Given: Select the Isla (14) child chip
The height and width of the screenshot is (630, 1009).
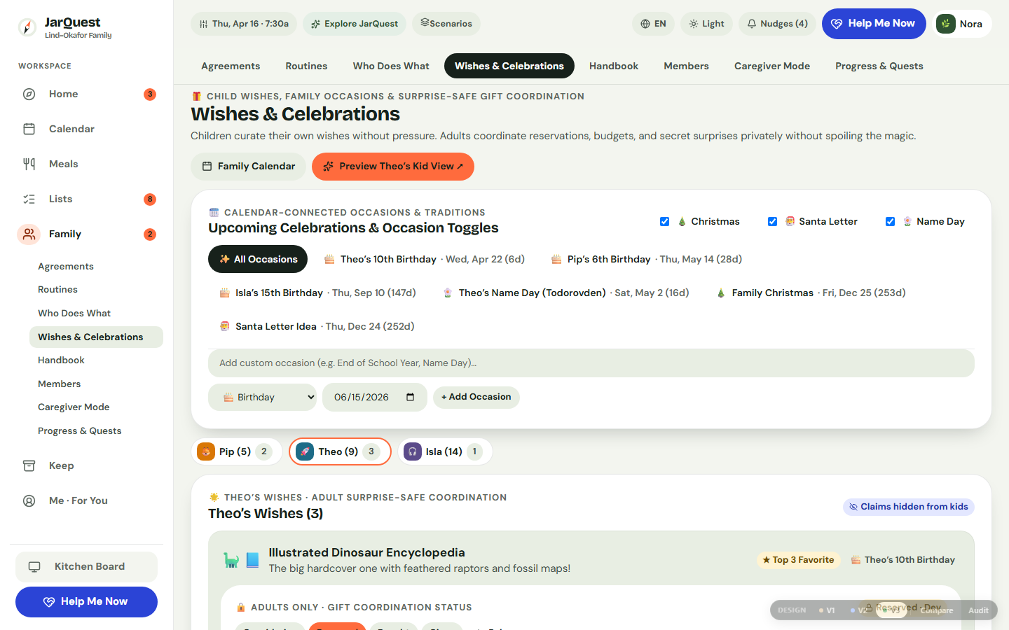Looking at the screenshot, I should [x=445, y=451].
